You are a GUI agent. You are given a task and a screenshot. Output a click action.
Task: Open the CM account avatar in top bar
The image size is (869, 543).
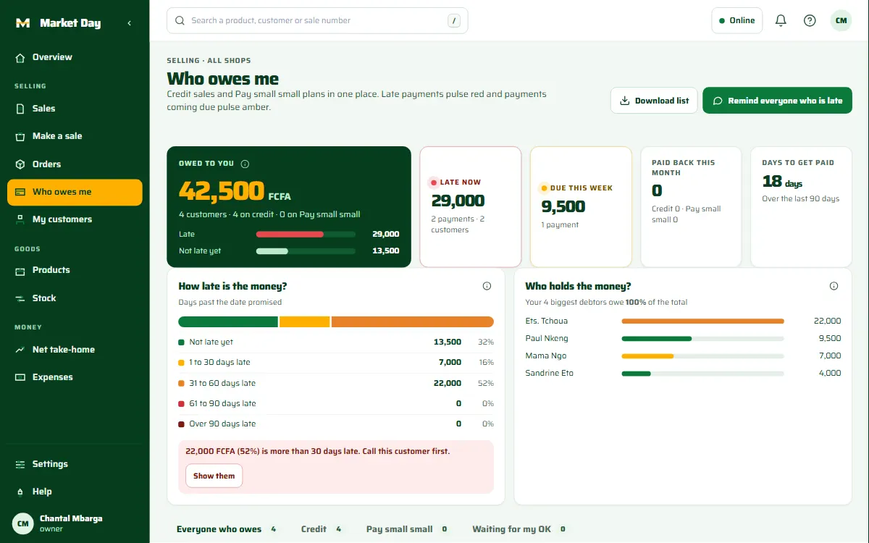841,20
